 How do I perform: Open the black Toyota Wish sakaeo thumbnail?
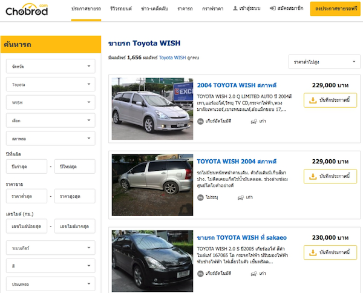152,261
